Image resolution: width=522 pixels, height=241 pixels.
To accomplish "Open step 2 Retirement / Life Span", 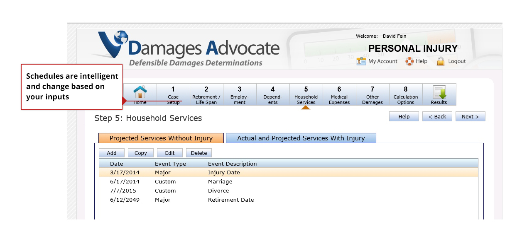I will (x=206, y=94).
